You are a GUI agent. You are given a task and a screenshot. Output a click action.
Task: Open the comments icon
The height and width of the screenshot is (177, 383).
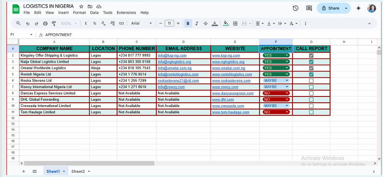[x=309, y=8]
